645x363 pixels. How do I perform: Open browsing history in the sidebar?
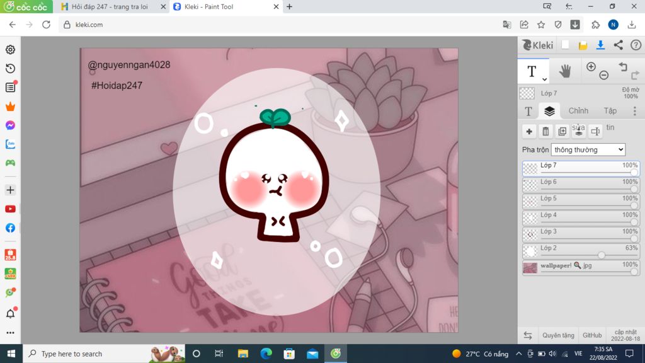(10, 68)
